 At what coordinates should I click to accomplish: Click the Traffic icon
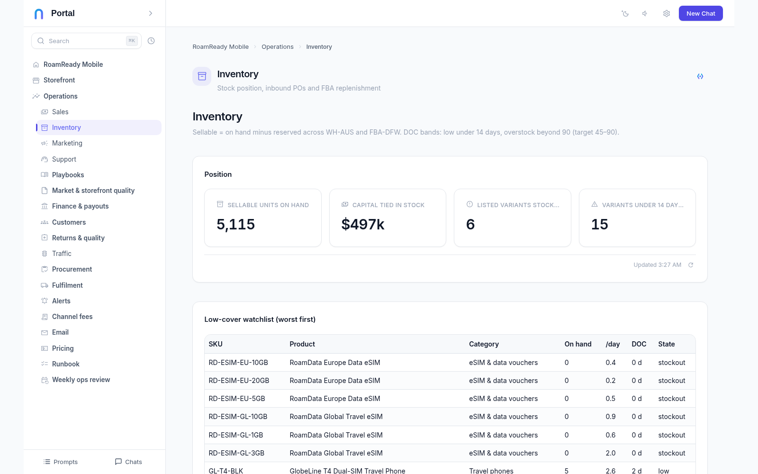[45, 254]
